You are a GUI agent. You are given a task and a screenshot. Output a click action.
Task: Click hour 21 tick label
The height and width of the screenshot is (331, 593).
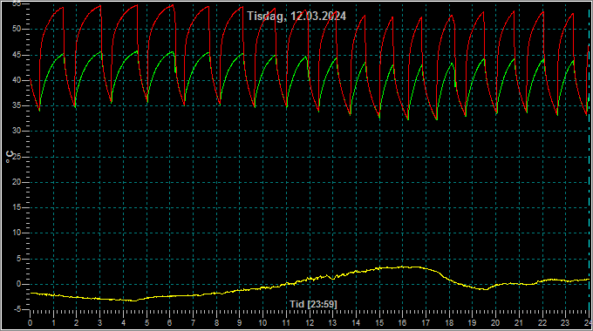point(519,323)
